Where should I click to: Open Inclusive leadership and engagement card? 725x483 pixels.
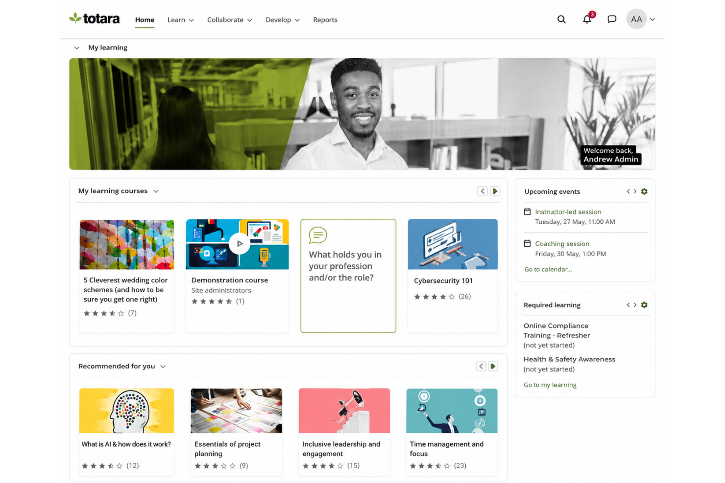[344, 431]
